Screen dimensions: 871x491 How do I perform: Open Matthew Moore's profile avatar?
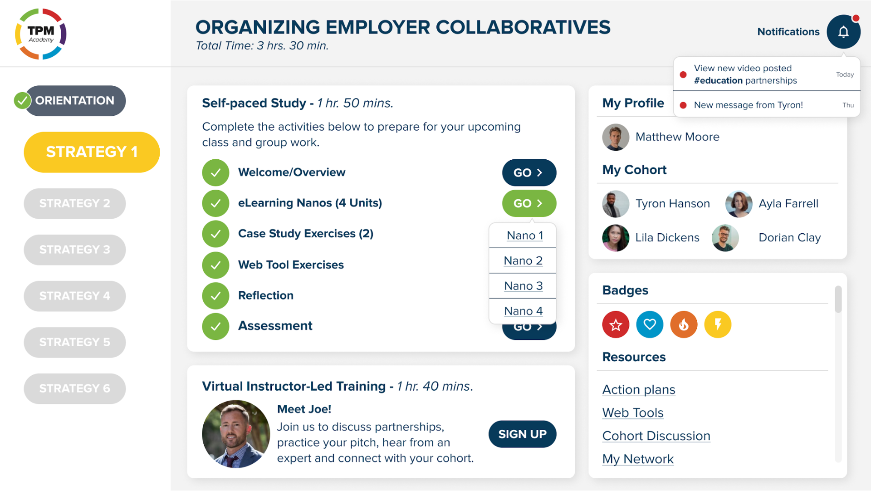click(x=616, y=137)
